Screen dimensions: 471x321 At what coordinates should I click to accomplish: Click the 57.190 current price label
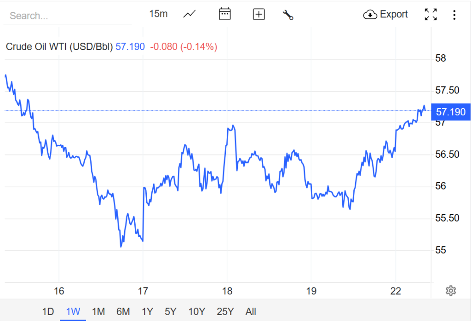pyautogui.click(x=450, y=112)
